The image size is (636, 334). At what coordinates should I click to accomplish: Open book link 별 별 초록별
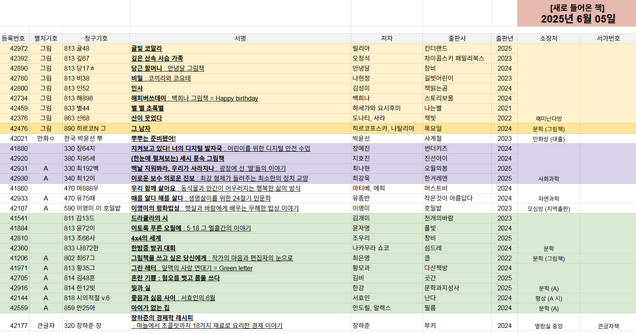click(147, 108)
